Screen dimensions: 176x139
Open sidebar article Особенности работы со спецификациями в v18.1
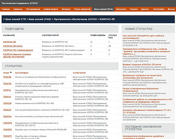(x=148, y=101)
